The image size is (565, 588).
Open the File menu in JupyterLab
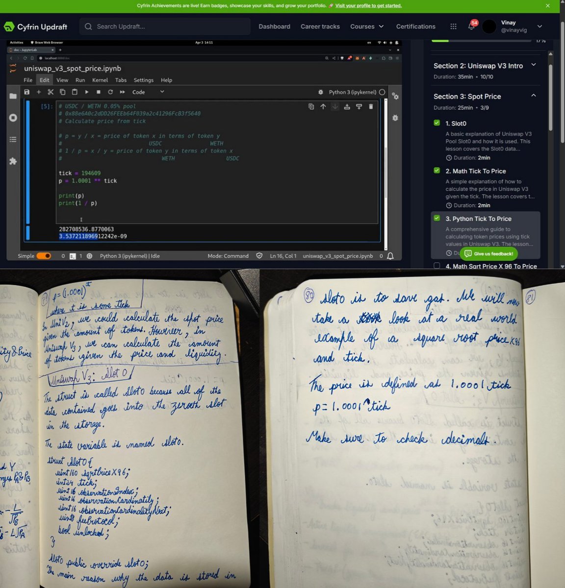pos(28,80)
